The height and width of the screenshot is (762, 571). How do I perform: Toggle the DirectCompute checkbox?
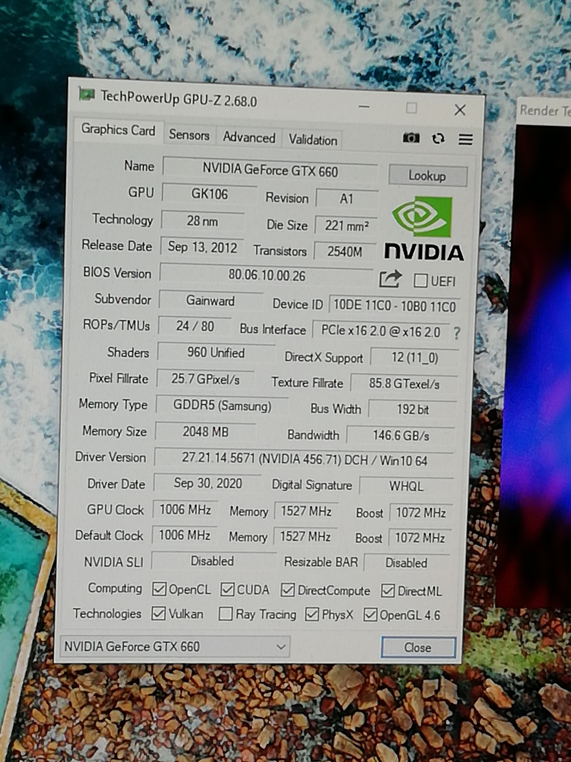[x=287, y=590]
